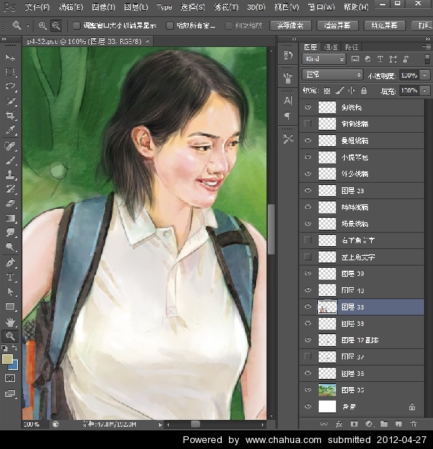Click zoom-out mode in options bar
This screenshot has height=449, width=433.
56,26
